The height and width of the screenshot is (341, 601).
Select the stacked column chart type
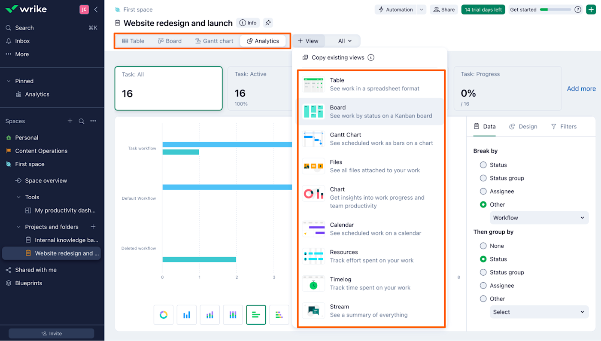coord(209,315)
